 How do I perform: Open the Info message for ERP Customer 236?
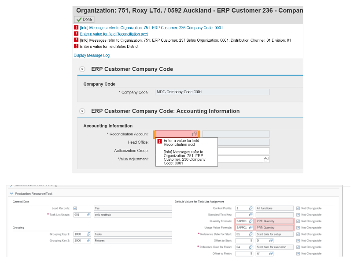[x=151, y=28]
